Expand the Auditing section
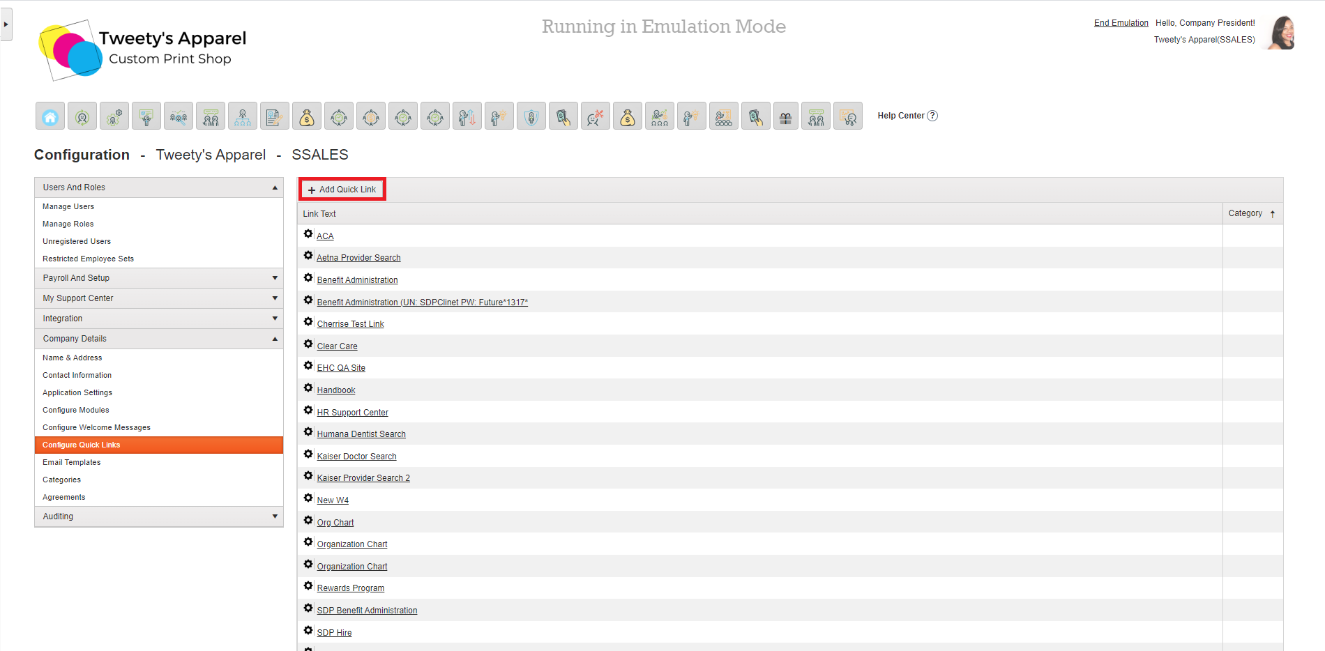 275,516
